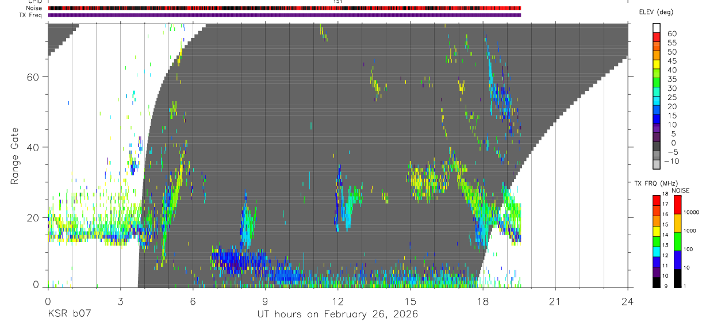Click the 'Range Gate' y-axis label

click(15, 156)
